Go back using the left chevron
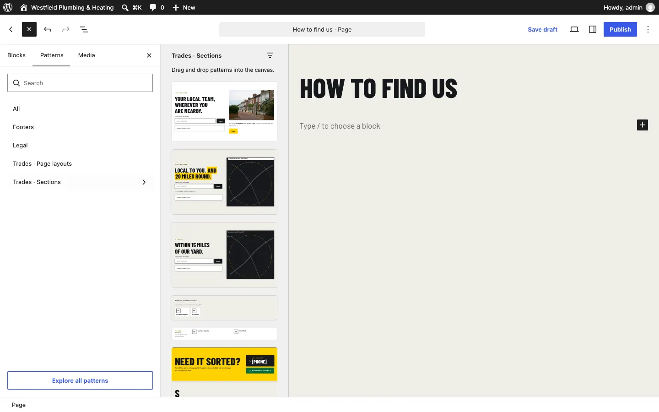This screenshot has width=659, height=412. coord(11,29)
